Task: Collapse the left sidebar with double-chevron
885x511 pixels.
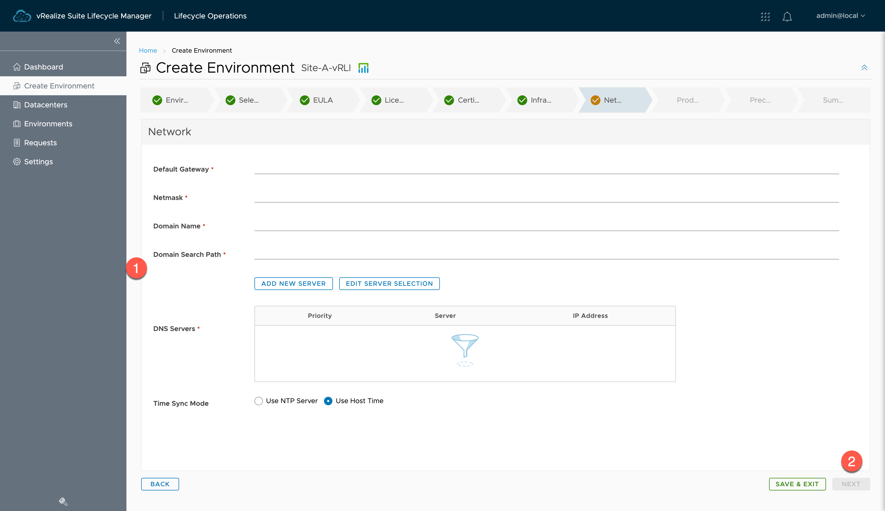Action: pyautogui.click(x=117, y=41)
